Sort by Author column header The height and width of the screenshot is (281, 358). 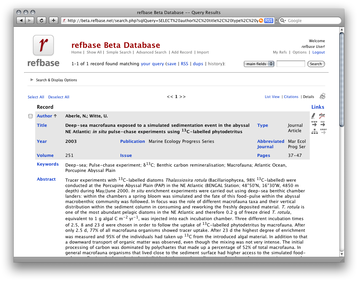45,116
